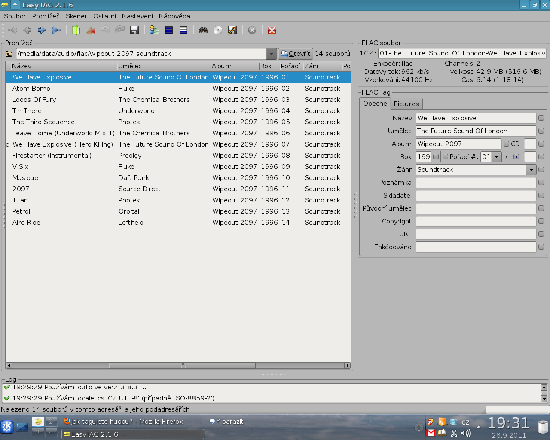Screen dimensions: 550x440
Task: Switch to artist and album view icon
Action: pyautogui.click(x=154, y=30)
